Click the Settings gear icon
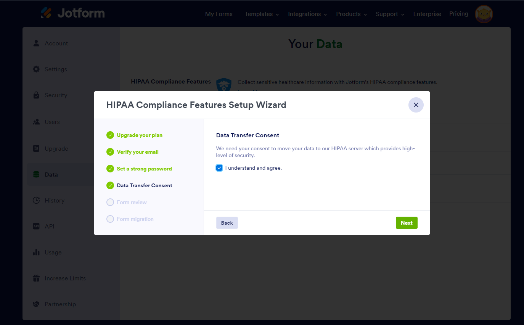The height and width of the screenshot is (325, 524). pos(36,69)
